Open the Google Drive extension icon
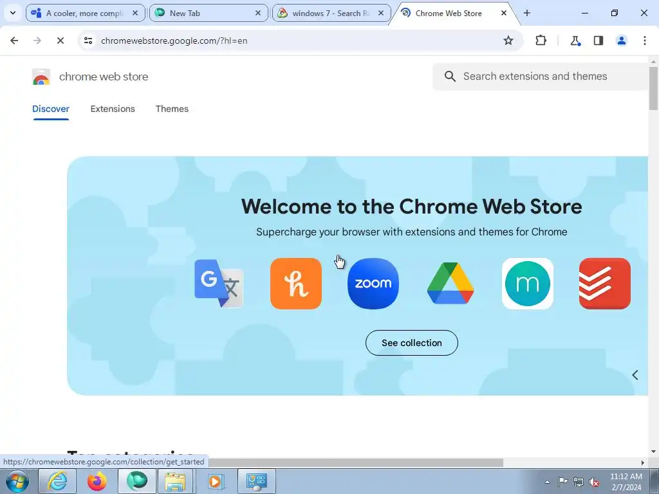 (x=450, y=284)
